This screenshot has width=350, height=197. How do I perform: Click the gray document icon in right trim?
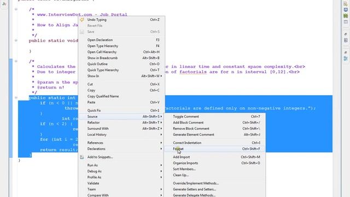click(346, 40)
